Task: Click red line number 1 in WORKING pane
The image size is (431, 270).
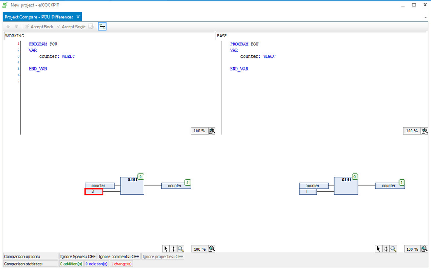Action: point(19,44)
